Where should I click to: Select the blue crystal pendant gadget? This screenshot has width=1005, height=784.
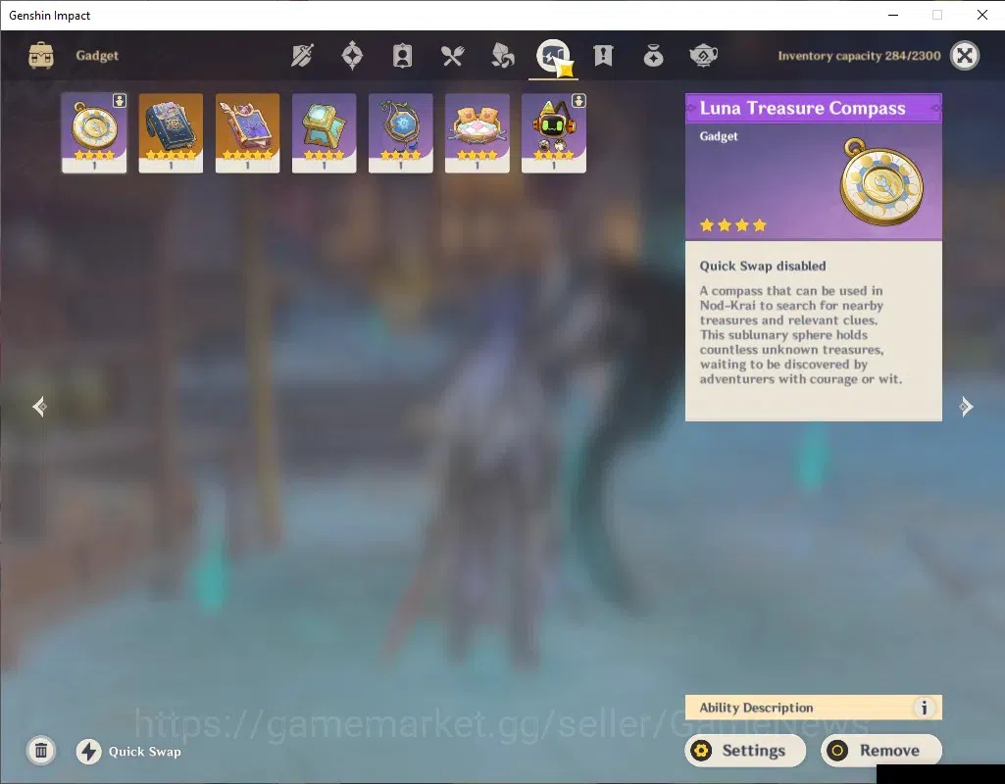coord(401,133)
